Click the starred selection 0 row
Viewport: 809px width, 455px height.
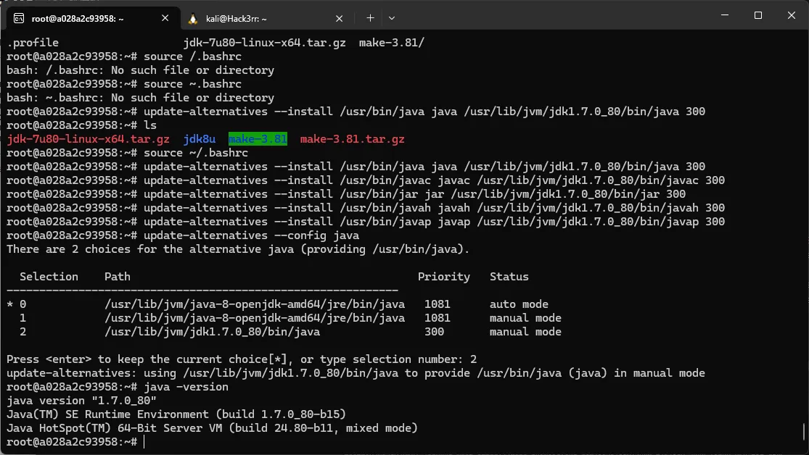pos(278,304)
